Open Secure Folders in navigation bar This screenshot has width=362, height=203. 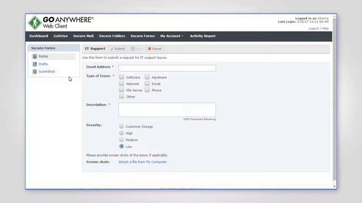coord(112,36)
